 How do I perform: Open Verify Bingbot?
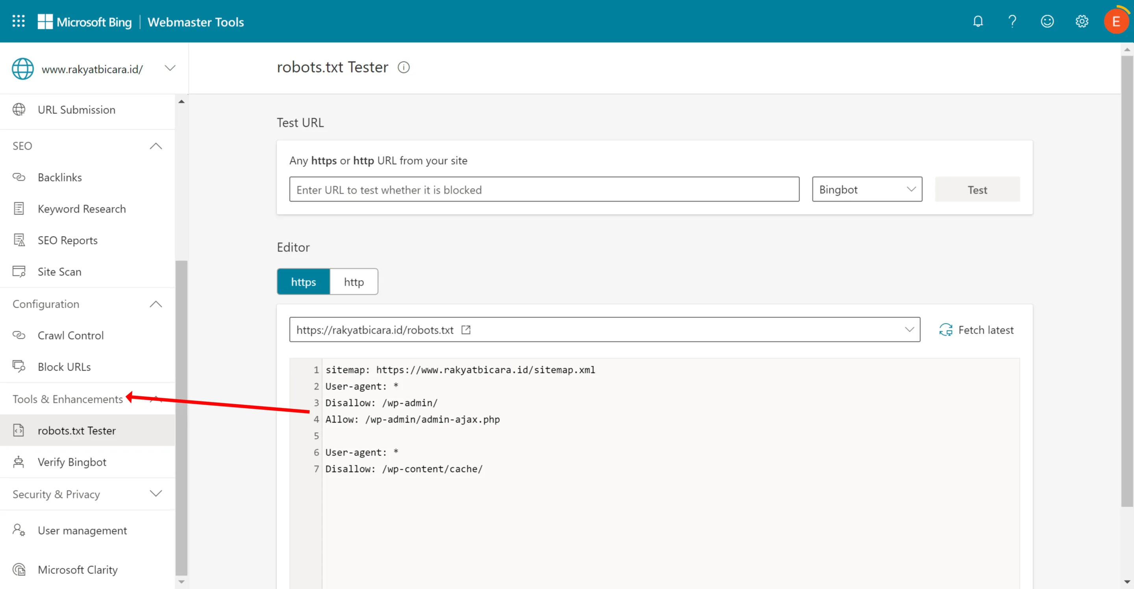point(72,462)
